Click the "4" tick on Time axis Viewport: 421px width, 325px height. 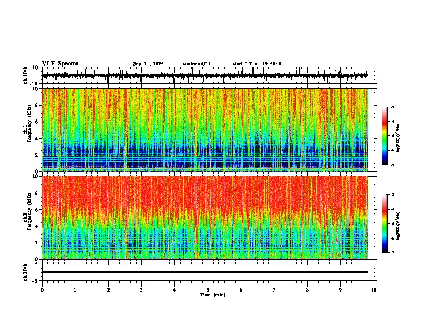[175, 290]
